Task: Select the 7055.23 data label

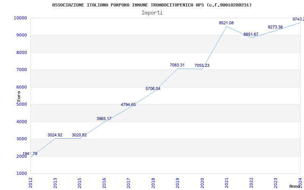Action: pyautogui.click(x=202, y=65)
